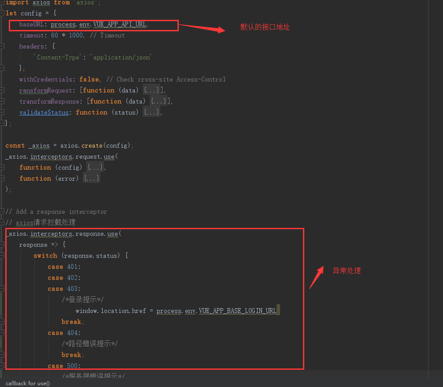Viewport: 443px width, 387px height.
Task: Click 'request' in _axios.interceptors.request.use
Action: (x=88, y=157)
